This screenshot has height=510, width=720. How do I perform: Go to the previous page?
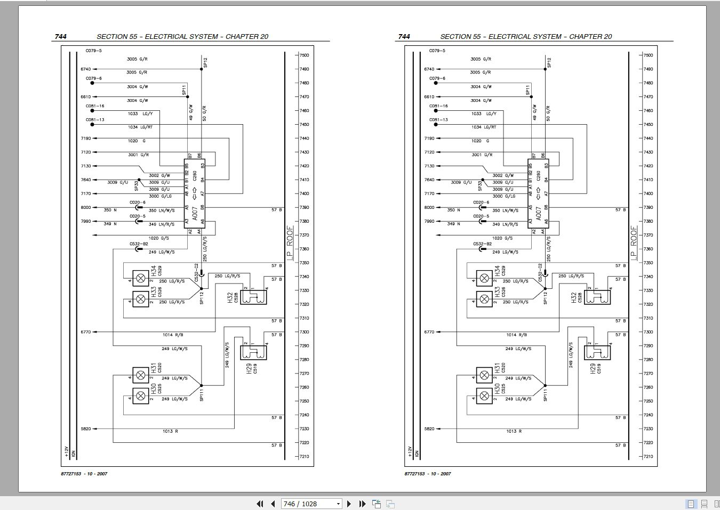(273, 504)
